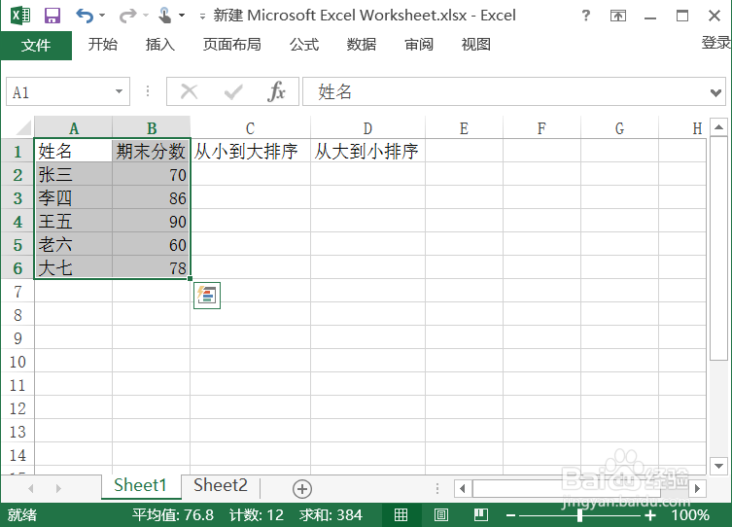Open the 页面布局 Page Layout tab
Screen dimensions: 732x527
click(x=232, y=45)
